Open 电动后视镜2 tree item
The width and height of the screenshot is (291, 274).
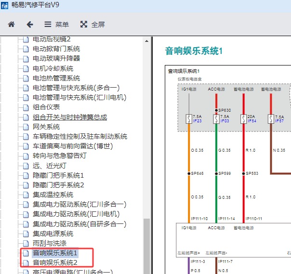52,39
